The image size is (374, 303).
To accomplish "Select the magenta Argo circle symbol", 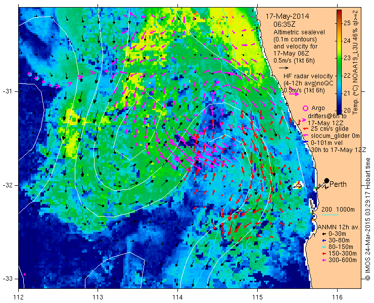I will pos(305,109).
